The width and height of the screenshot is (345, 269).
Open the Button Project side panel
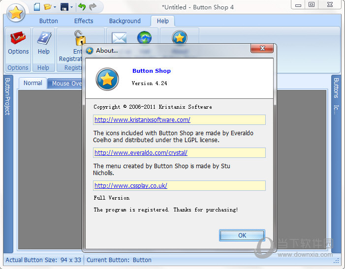coord(8,97)
